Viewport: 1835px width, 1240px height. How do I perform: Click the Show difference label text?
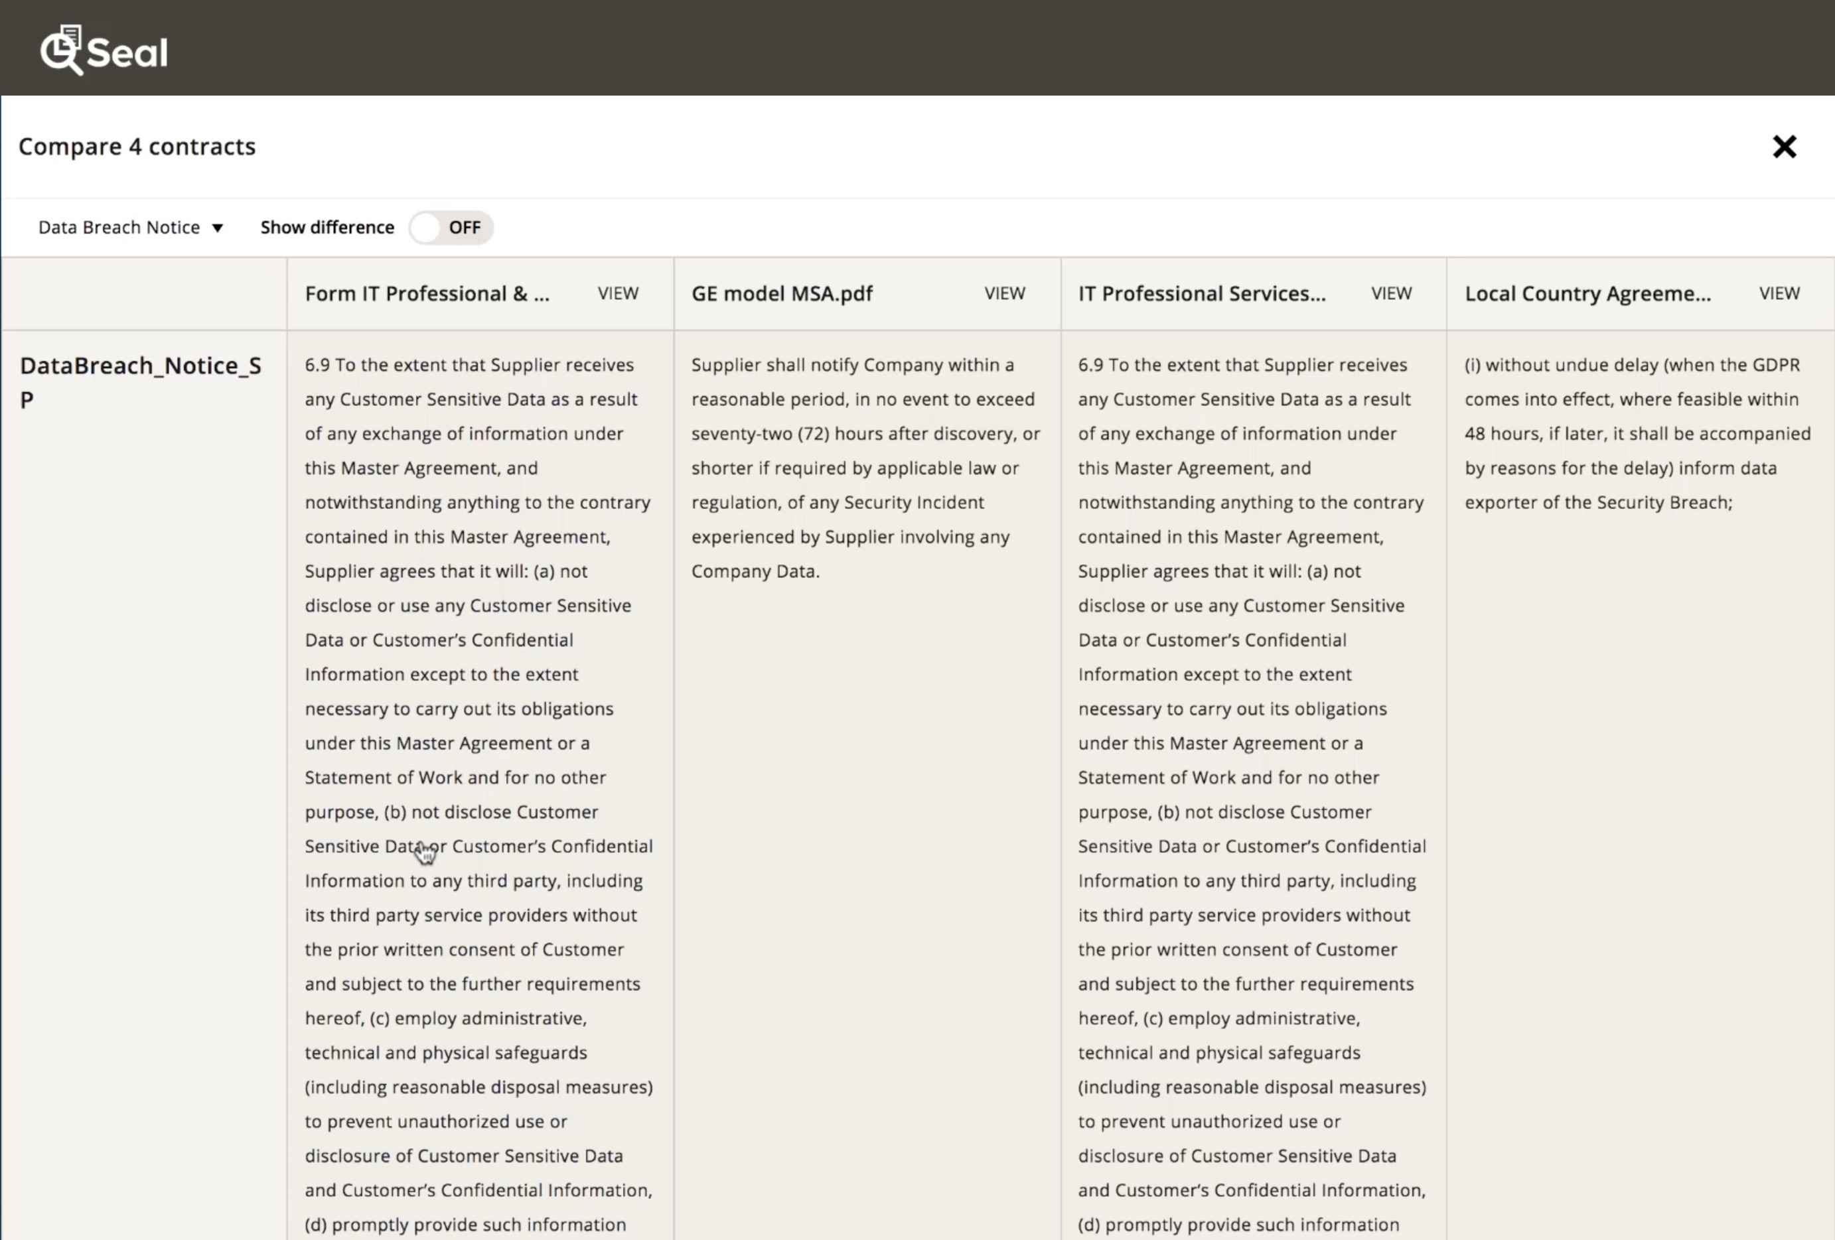pyautogui.click(x=326, y=228)
